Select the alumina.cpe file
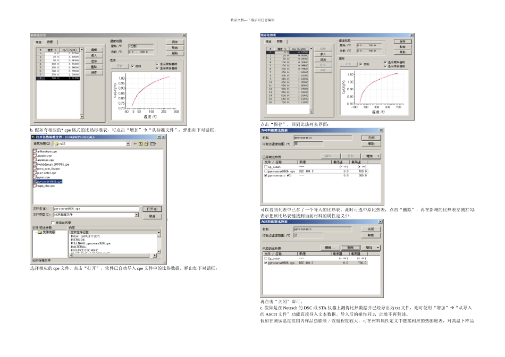 coord(43,156)
